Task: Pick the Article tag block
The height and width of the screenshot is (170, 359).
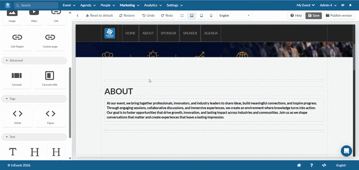Action: pyautogui.click(x=18, y=116)
